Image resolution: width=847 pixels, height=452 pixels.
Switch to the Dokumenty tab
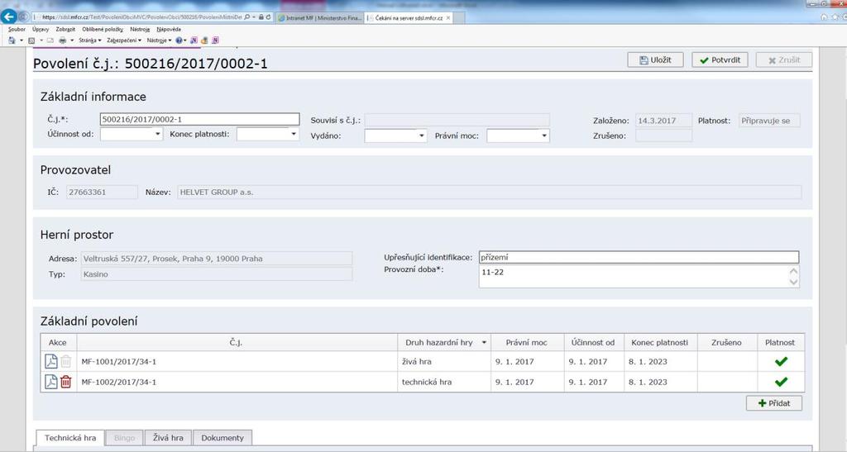click(223, 438)
